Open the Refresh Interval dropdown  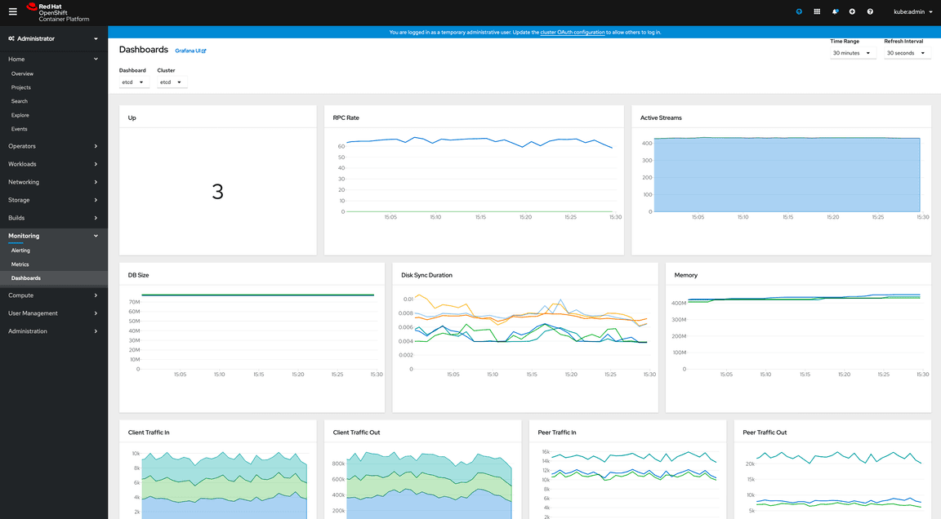(907, 53)
